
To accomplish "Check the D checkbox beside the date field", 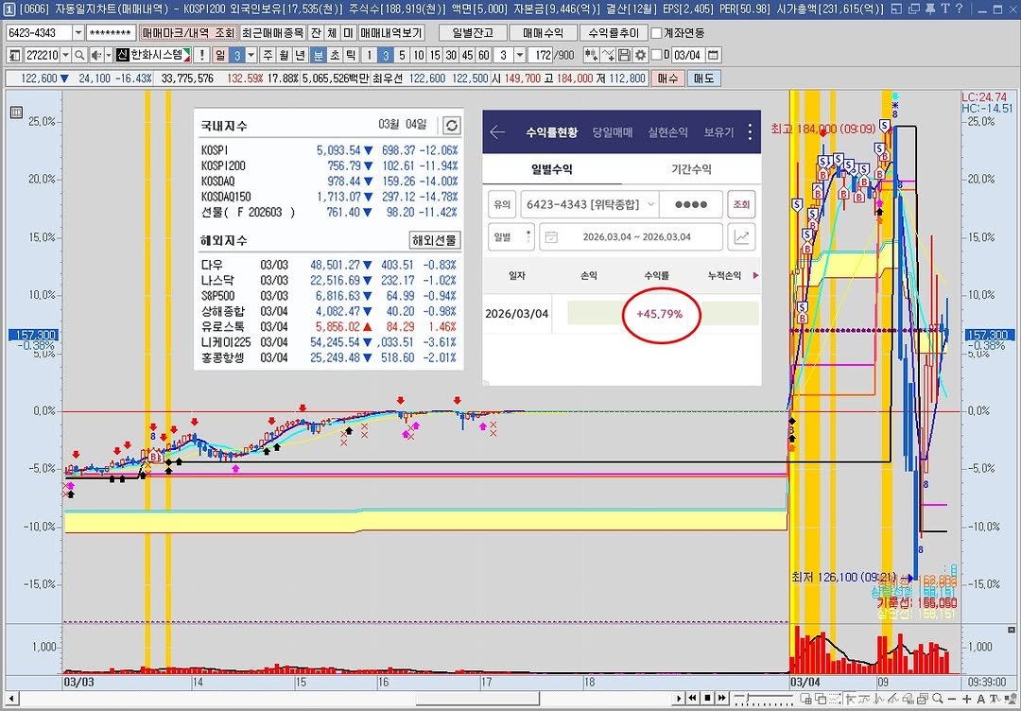I will click(x=657, y=55).
